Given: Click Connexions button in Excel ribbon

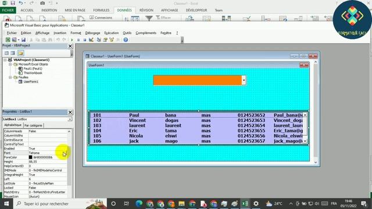Looking at the screenshot, I should (101, 17).
